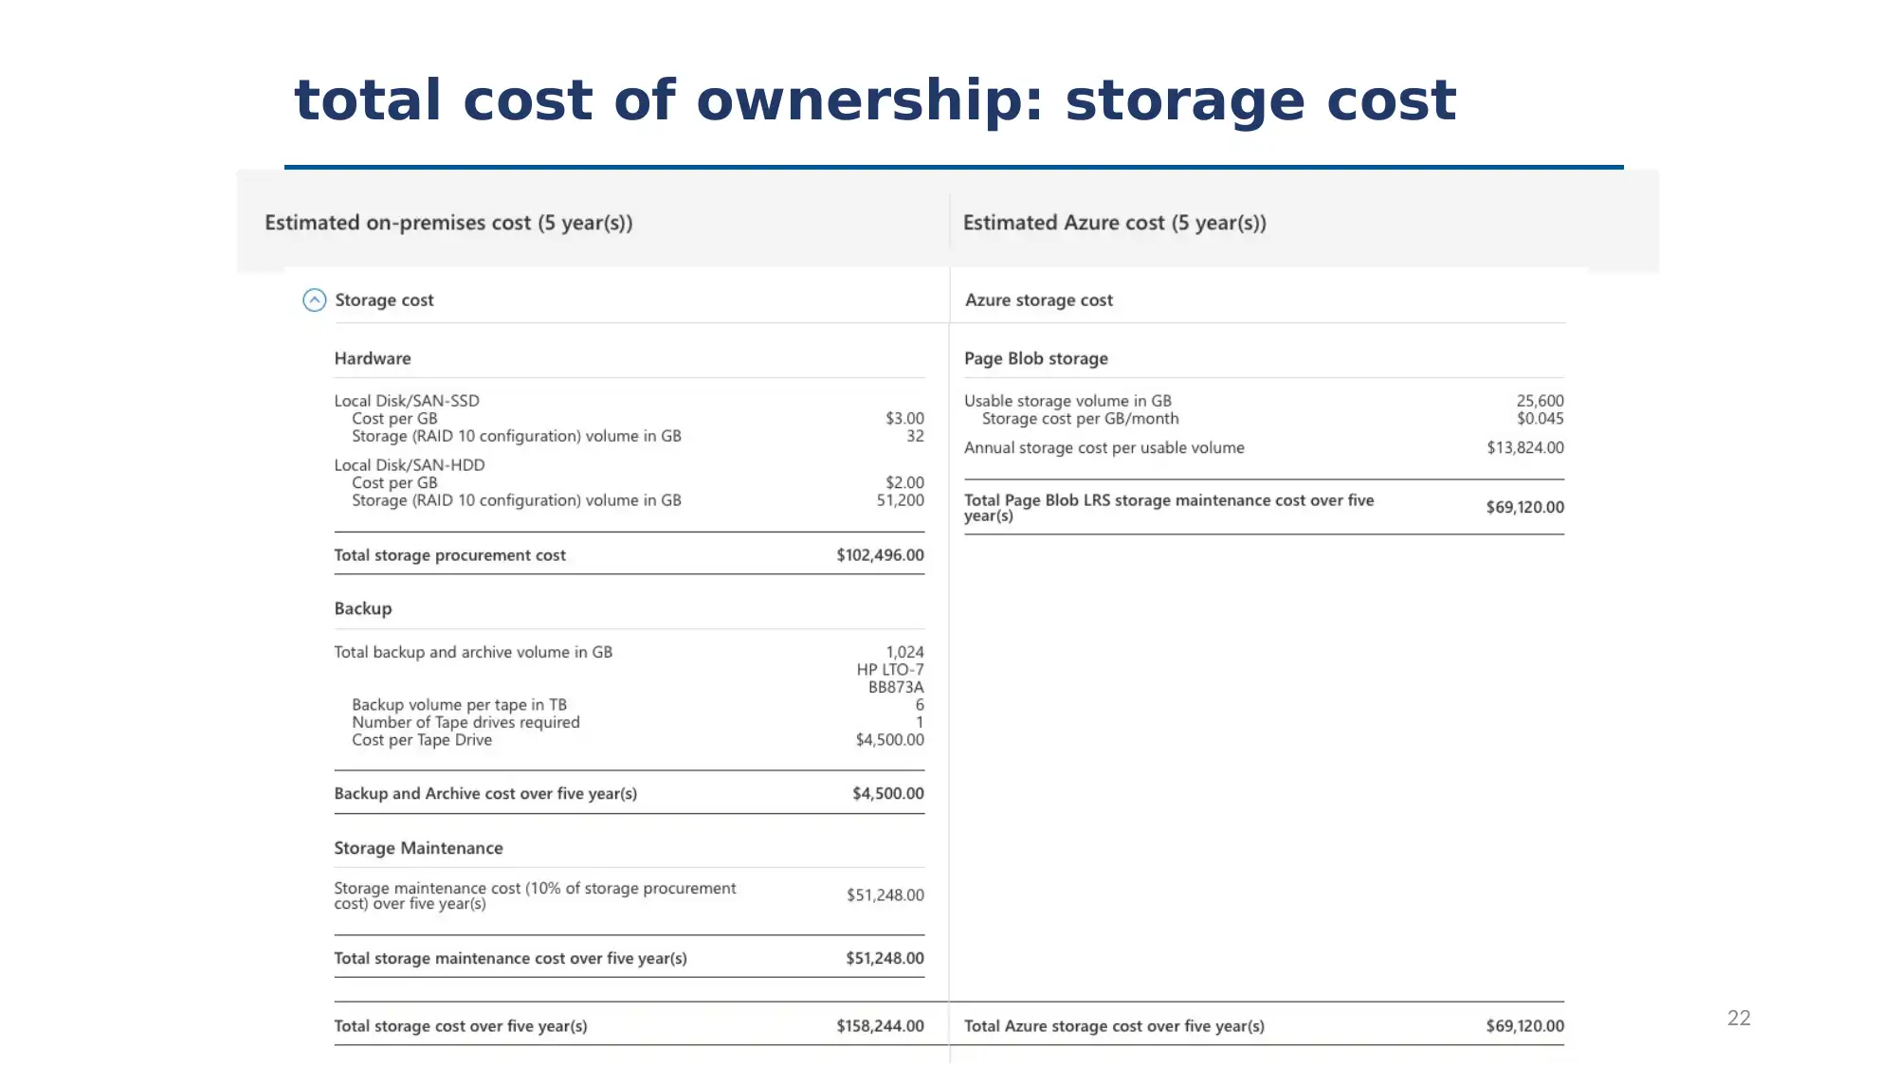Select the $102,496.00 procurement total
1897x1066 pixels.
880,555
